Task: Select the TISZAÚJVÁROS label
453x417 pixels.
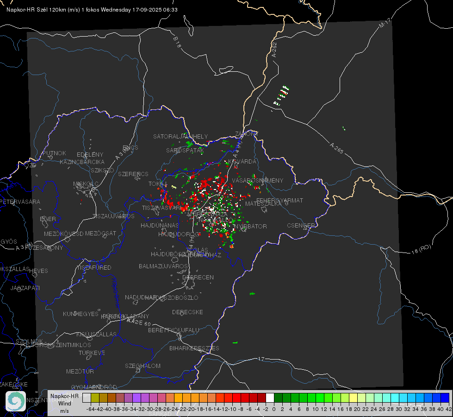Action: 113,216
